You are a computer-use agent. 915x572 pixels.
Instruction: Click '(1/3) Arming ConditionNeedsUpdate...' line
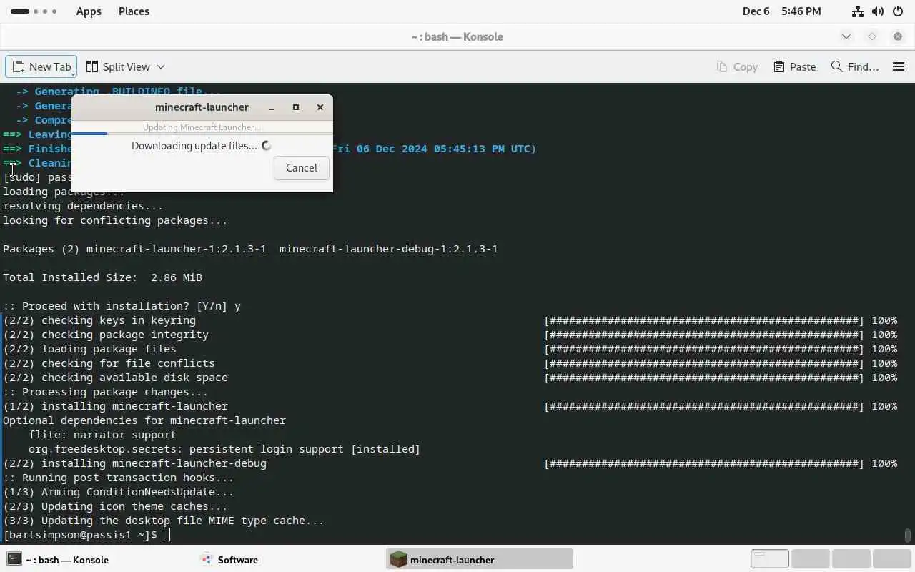coord(119,492)
